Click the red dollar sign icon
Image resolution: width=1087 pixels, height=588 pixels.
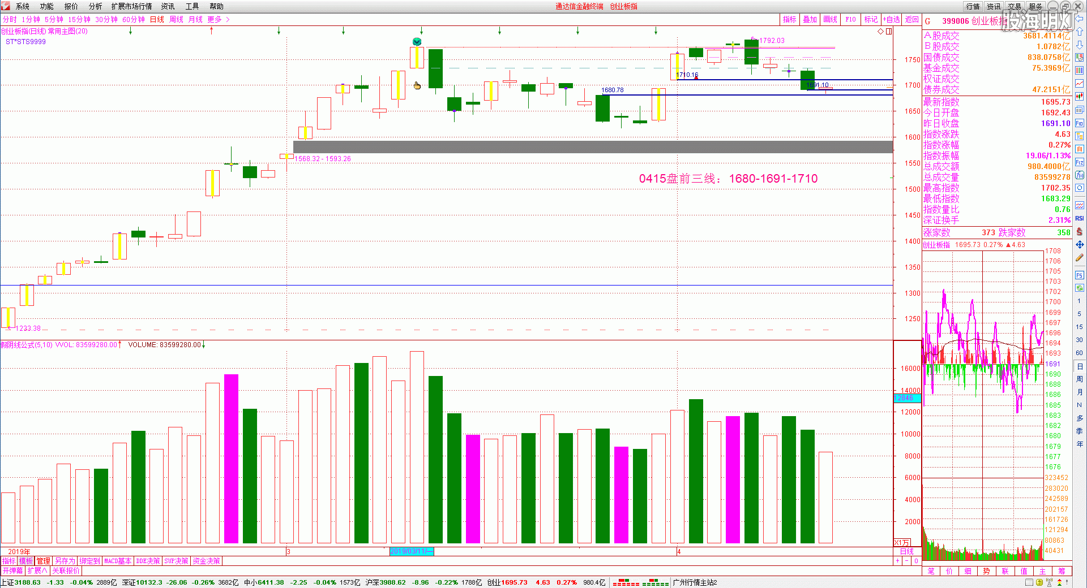[x=1080, y=232]
